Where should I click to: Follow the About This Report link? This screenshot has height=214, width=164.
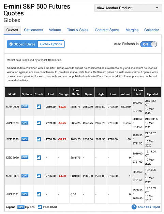149,207
